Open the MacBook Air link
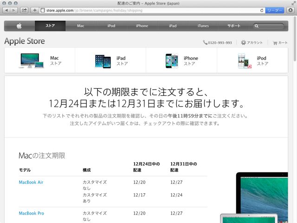297x223 pixels. [x=31, y=182]
